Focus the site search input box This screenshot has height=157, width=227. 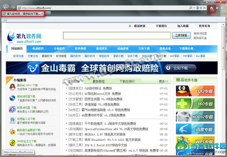(117, 35)
